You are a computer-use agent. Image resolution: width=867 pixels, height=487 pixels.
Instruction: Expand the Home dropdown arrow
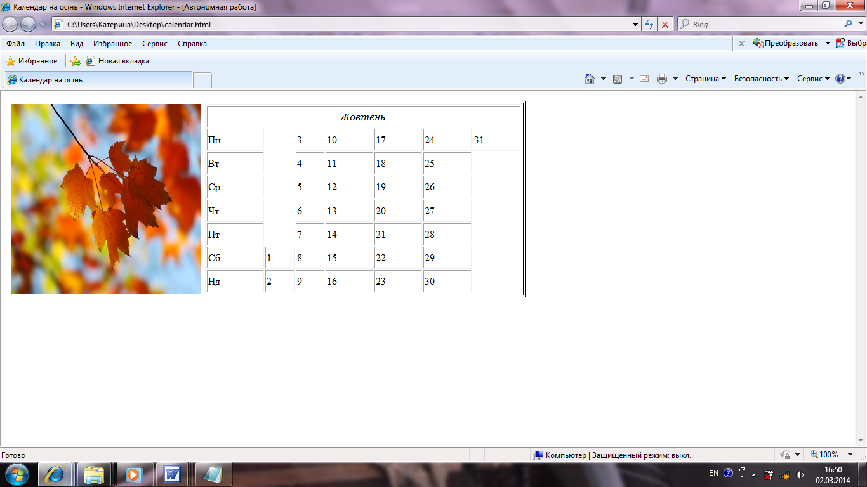[x=603, y=79]
